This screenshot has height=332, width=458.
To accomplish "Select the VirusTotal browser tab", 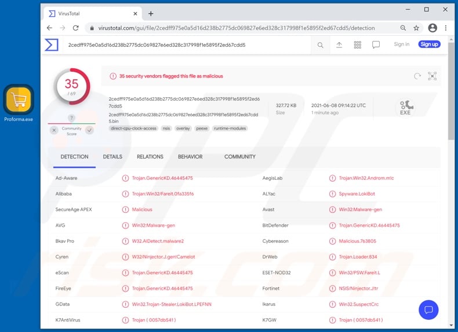I will pyautogui.click(x=93, y=14).
